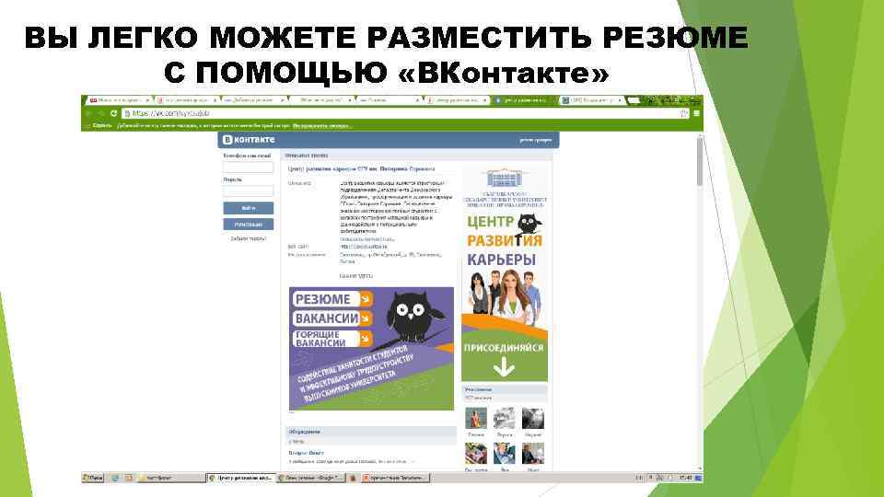The width and height of the screenshot is (884, 497).
Task: Open first member avatar in bottom row
Action: coord(476,453)
